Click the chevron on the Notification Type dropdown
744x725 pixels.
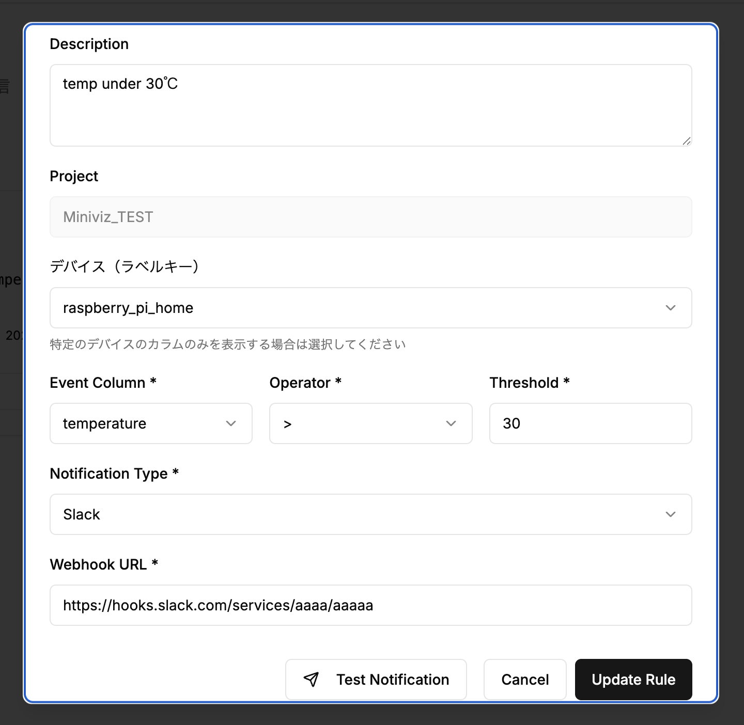671,514
